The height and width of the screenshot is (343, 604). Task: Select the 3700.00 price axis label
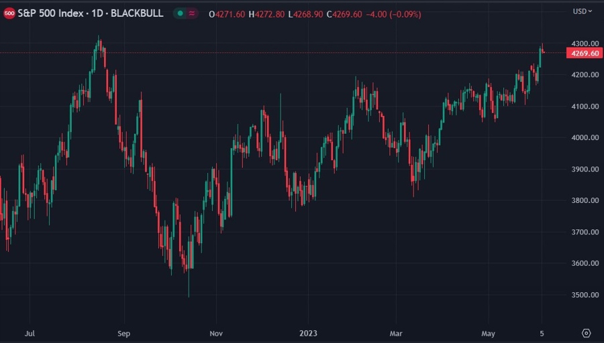tap(585, 232)
